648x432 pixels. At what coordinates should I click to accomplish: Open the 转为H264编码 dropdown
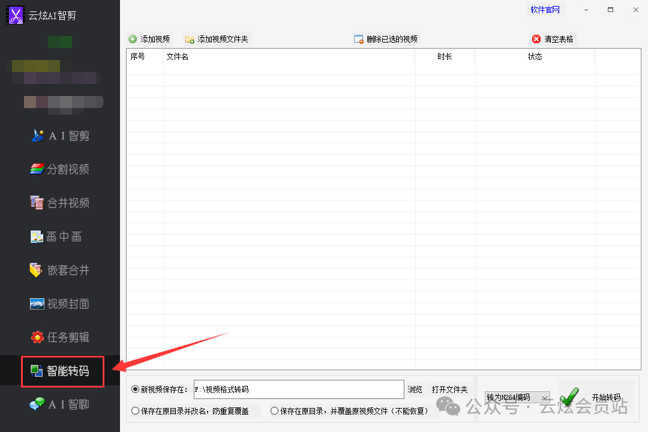517,397
